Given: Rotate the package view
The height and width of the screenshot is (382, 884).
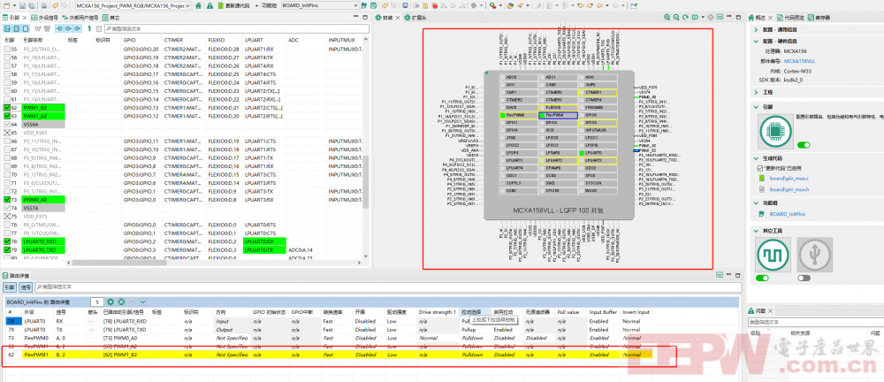Looking at the screenshot, I should point(685,18).
